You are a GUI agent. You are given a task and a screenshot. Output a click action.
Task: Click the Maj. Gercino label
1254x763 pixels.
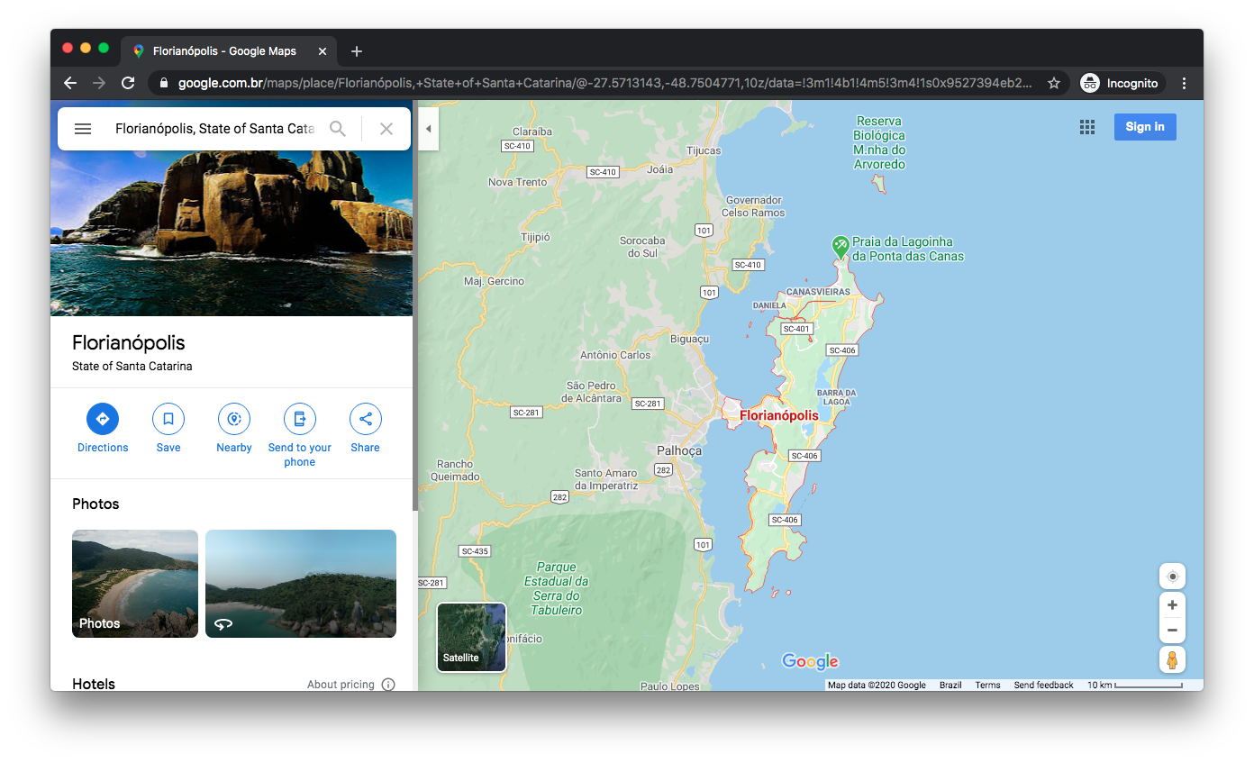(494, 281)
